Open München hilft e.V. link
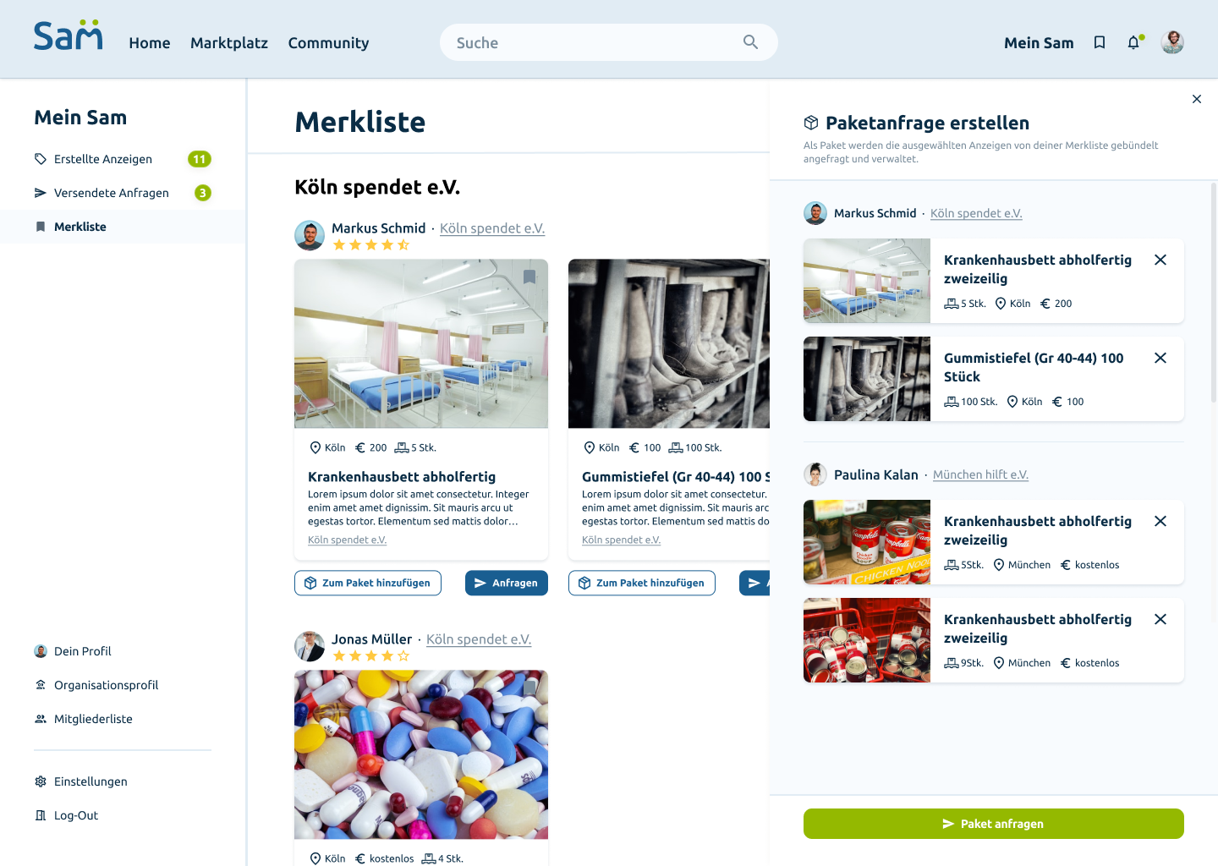 coord(980,474)
